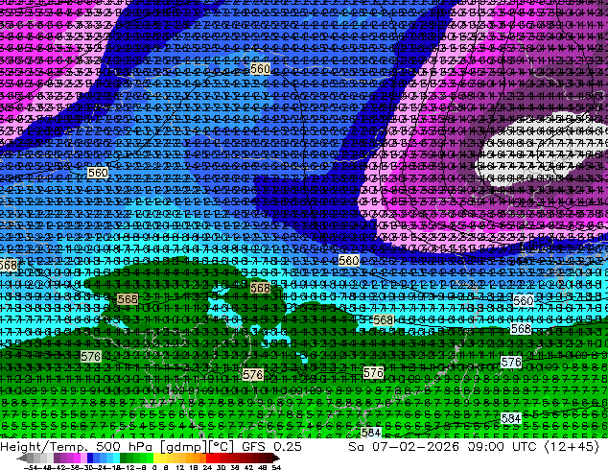The image size is (608, 470).
Task: Pick the dark purple legend swatch near -42
Action: coord(57,458)
